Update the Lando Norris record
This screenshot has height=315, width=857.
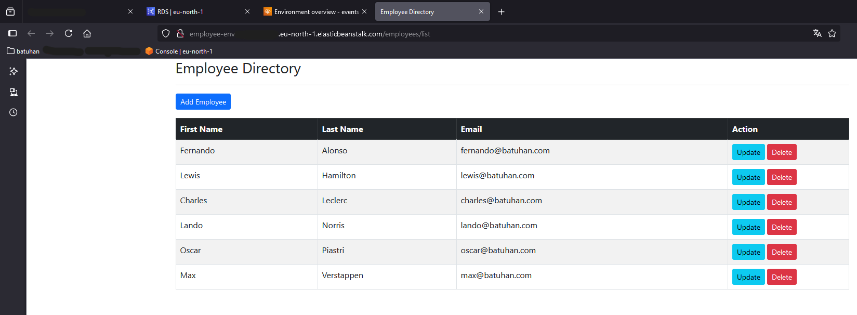748,227
